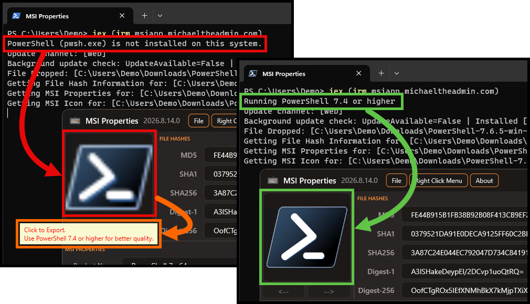530x304 pixels.
Task: Click 'Getting MSI Properties for' line in background terminal
Action: 122,93
